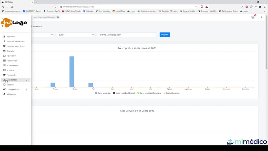Open Facturación in the sidebar menu
Screen dimensions: 268x151
[x=12, y=61]
